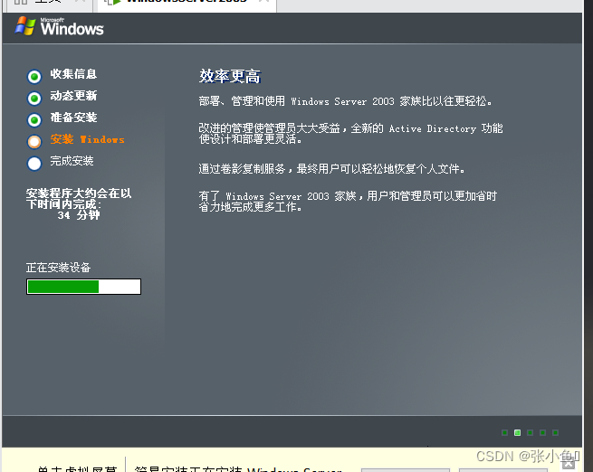The width and height of the screenshot is (593, 472).
Task: Select the 准备安装 step indicator bullet
Action: (34, 120)
